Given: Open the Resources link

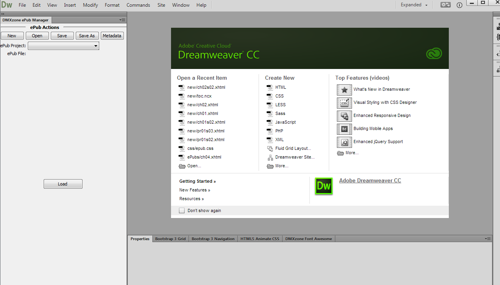Looking at the screenshot, I should 192,199.
